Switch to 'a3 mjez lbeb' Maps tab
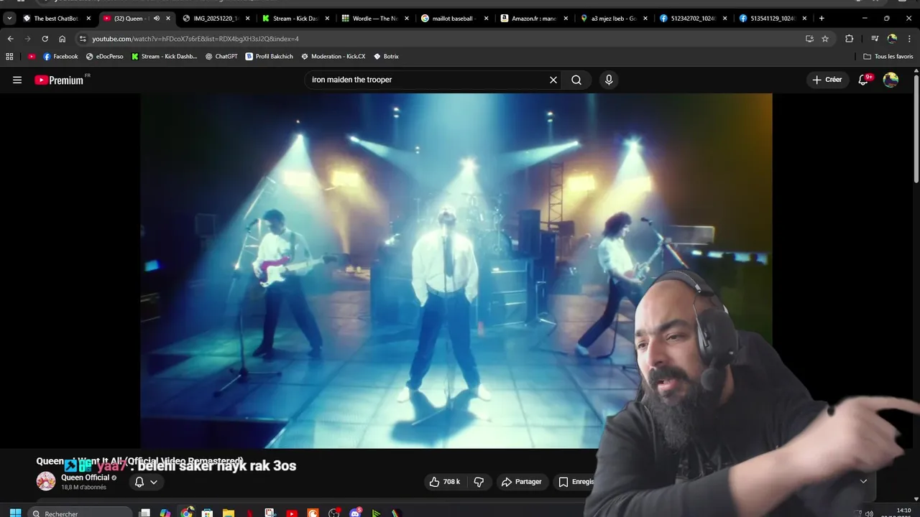 [613, 18]
